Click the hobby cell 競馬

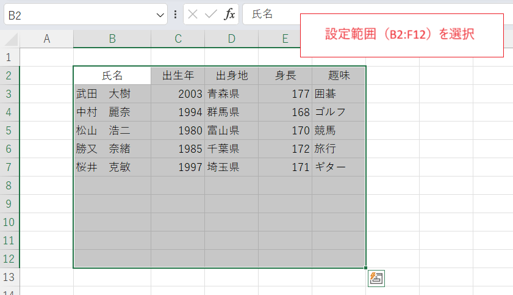339,131
